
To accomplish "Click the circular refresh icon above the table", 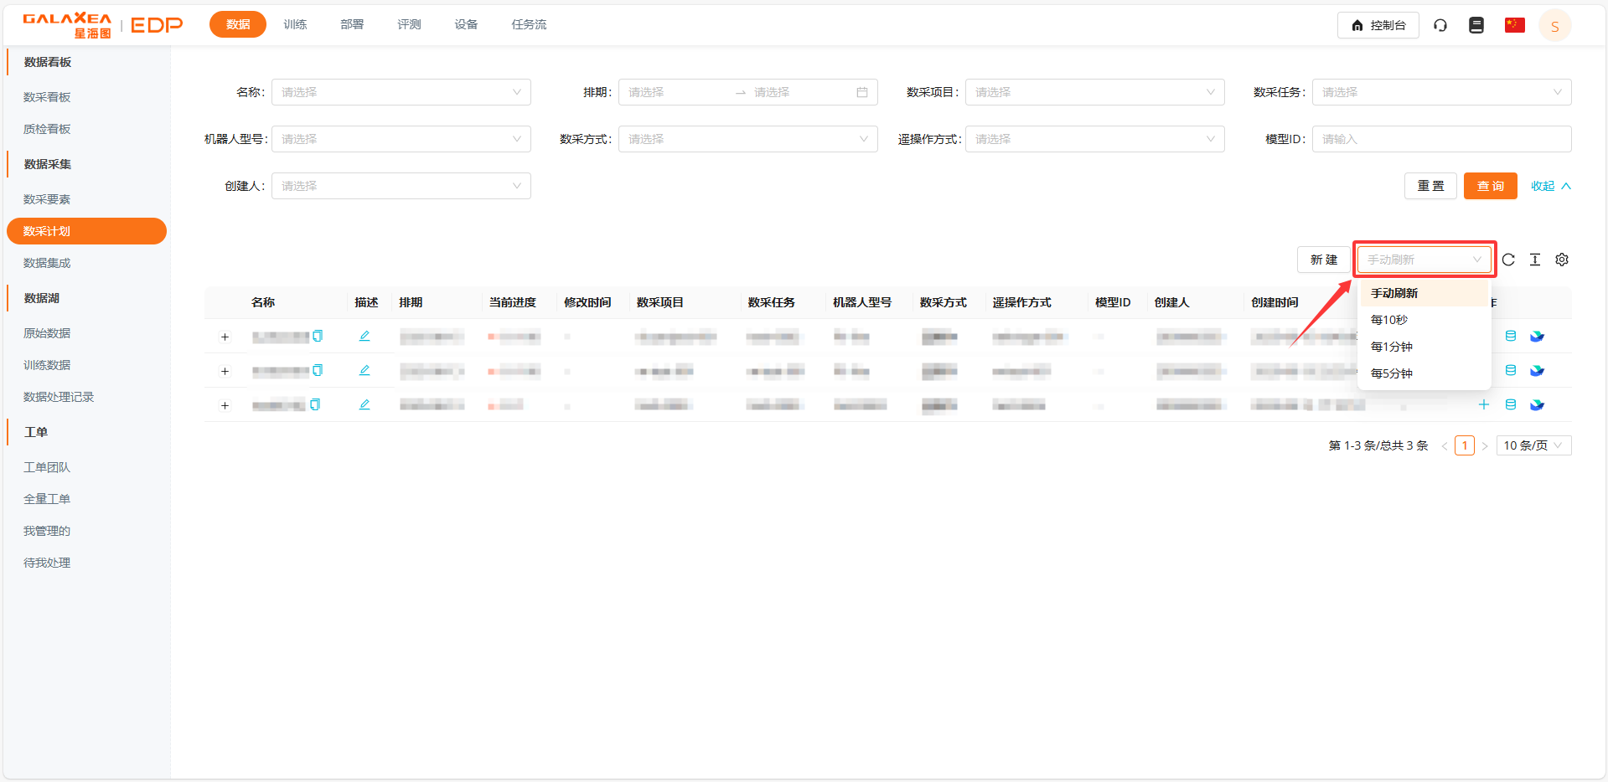I will (x=1508, y=260).
